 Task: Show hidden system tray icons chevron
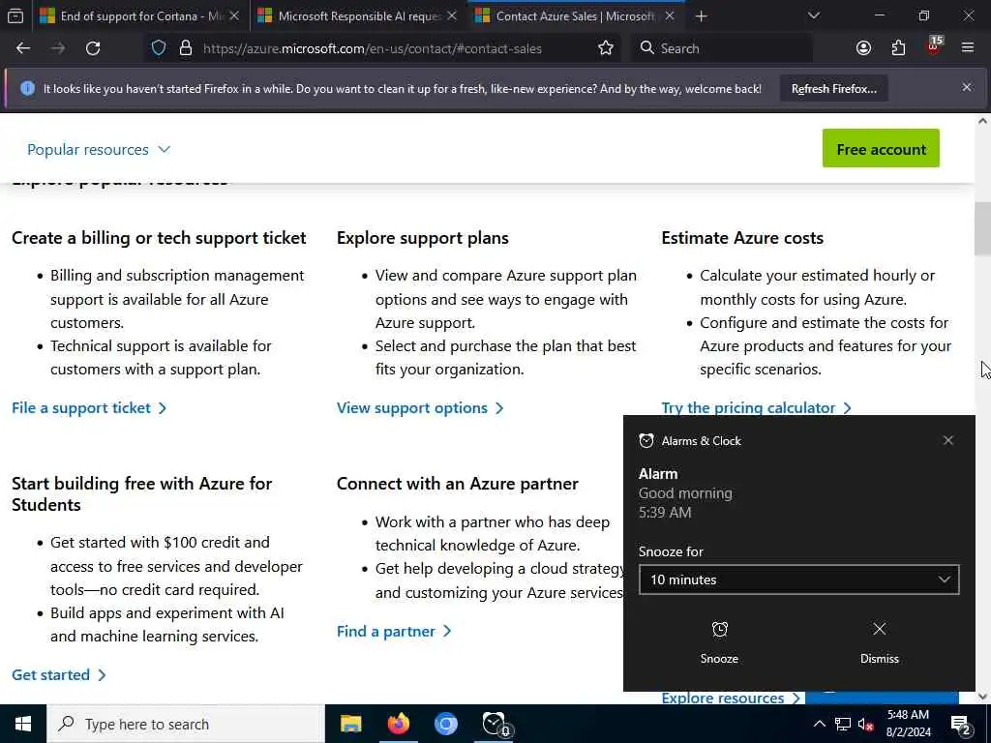click(819, 724)
